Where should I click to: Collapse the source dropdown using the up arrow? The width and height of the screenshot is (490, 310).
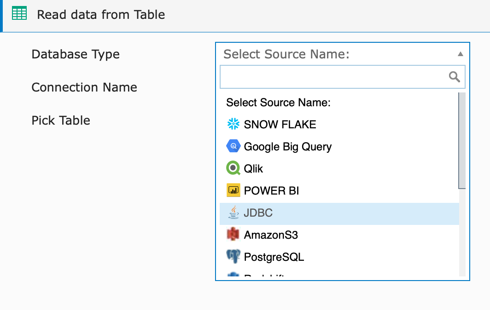[460, 54]
